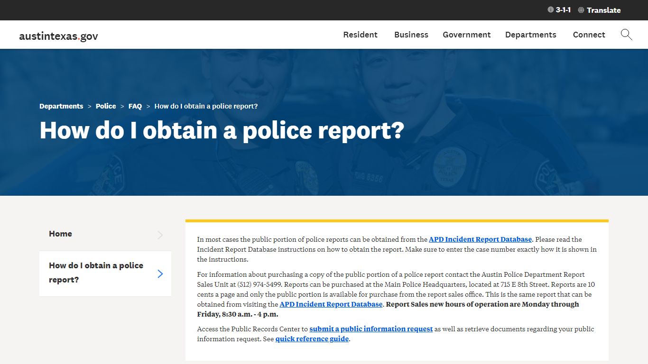Open the Resident menu
The image size is (648, 364).
tap(361, 35)
